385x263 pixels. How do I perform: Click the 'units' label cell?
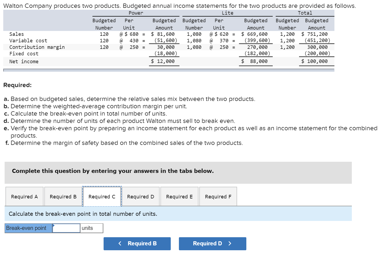tap(92, 228)
